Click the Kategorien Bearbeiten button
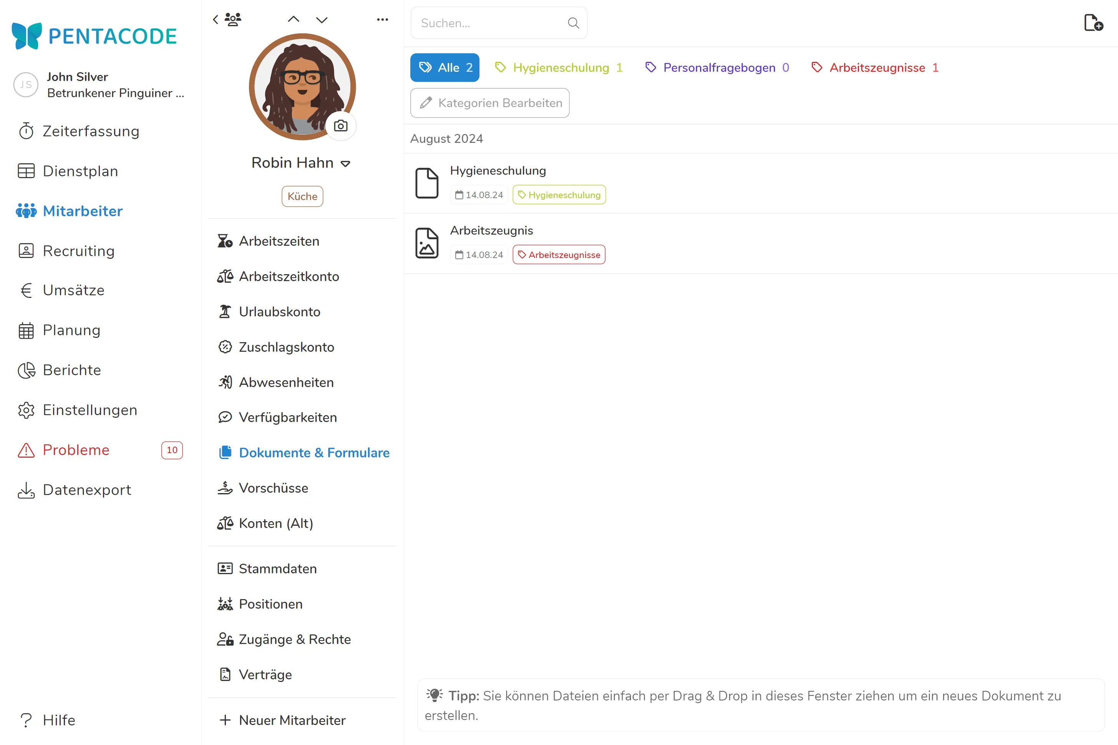This screenshot has height=745, width=1118. coord(489,103)
